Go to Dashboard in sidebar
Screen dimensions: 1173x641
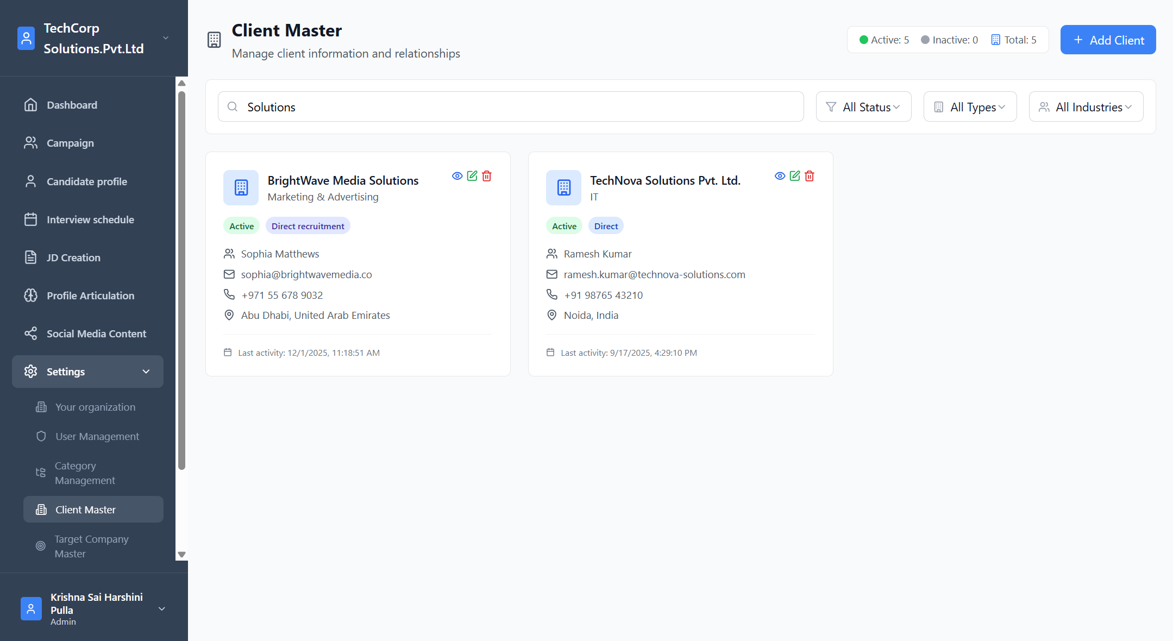point(72,105)
